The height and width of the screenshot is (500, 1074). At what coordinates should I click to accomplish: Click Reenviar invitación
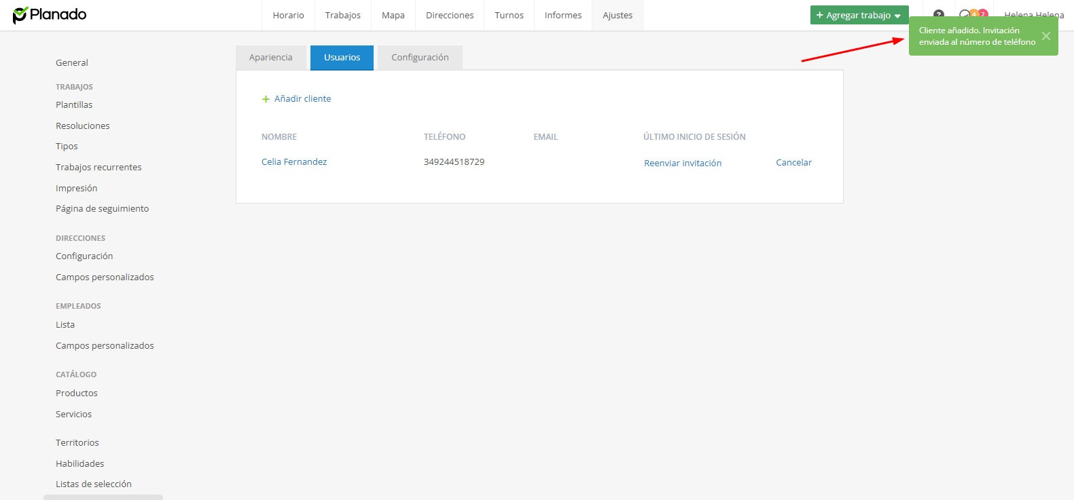683,164
